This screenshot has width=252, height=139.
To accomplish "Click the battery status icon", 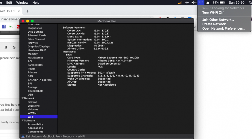I will 223,3.
